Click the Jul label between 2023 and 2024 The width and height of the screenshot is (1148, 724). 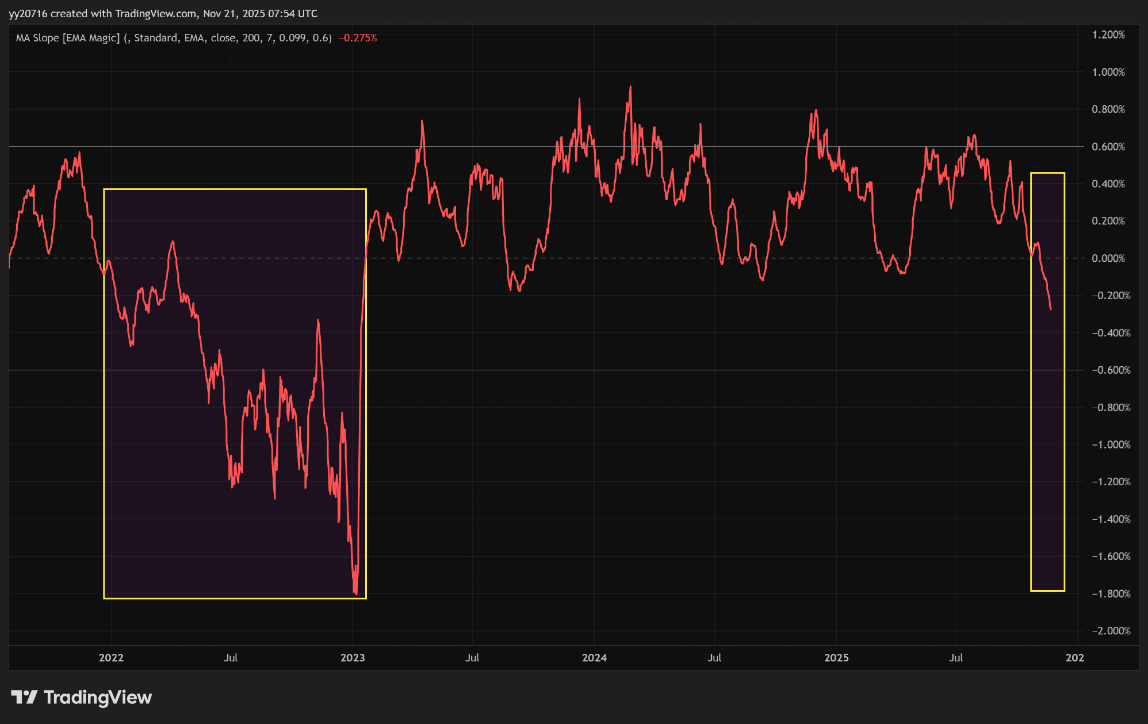pyautogui.click(x=472, y=658)
